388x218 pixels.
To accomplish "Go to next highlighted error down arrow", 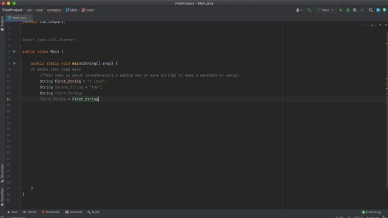I will click(x=386, y=25).
